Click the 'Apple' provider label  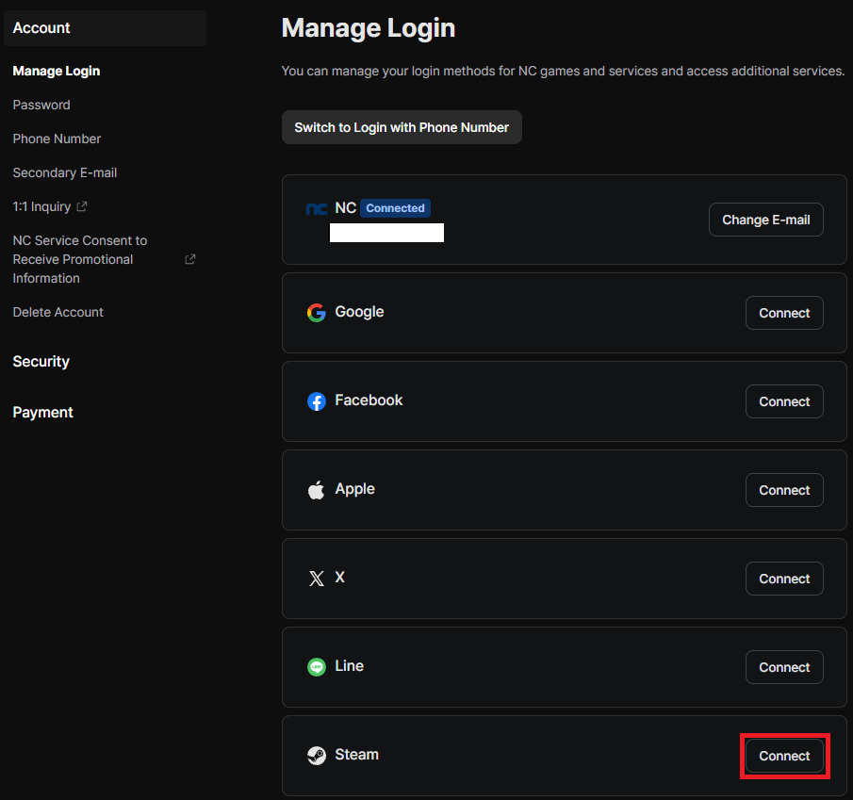click(354, 489)
